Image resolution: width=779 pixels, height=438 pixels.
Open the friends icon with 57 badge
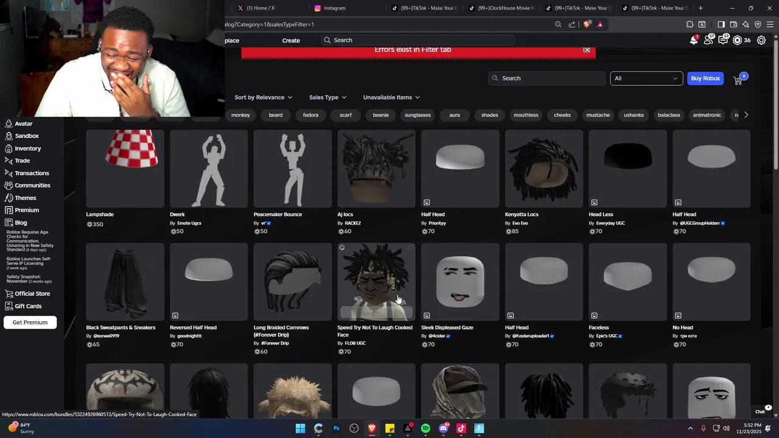point(708,40)
